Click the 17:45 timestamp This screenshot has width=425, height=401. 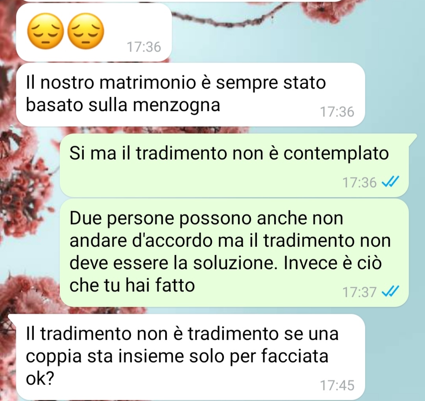(x=337, y=385)
